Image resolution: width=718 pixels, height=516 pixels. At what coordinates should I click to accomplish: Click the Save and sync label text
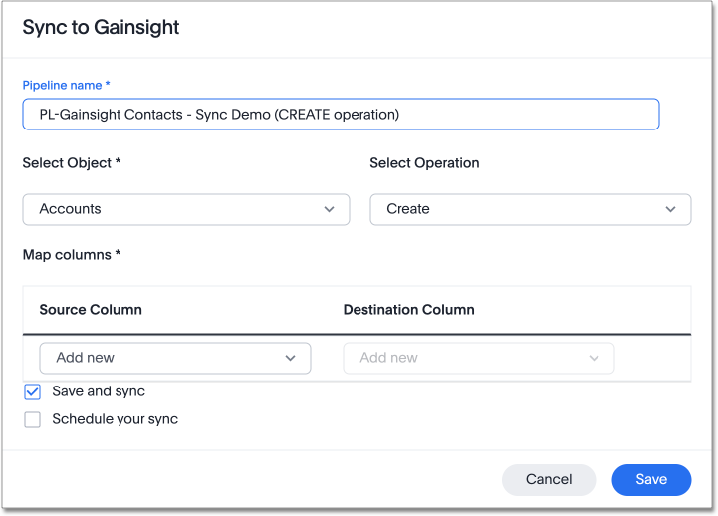pyautogui.click(x=99, y=392)
